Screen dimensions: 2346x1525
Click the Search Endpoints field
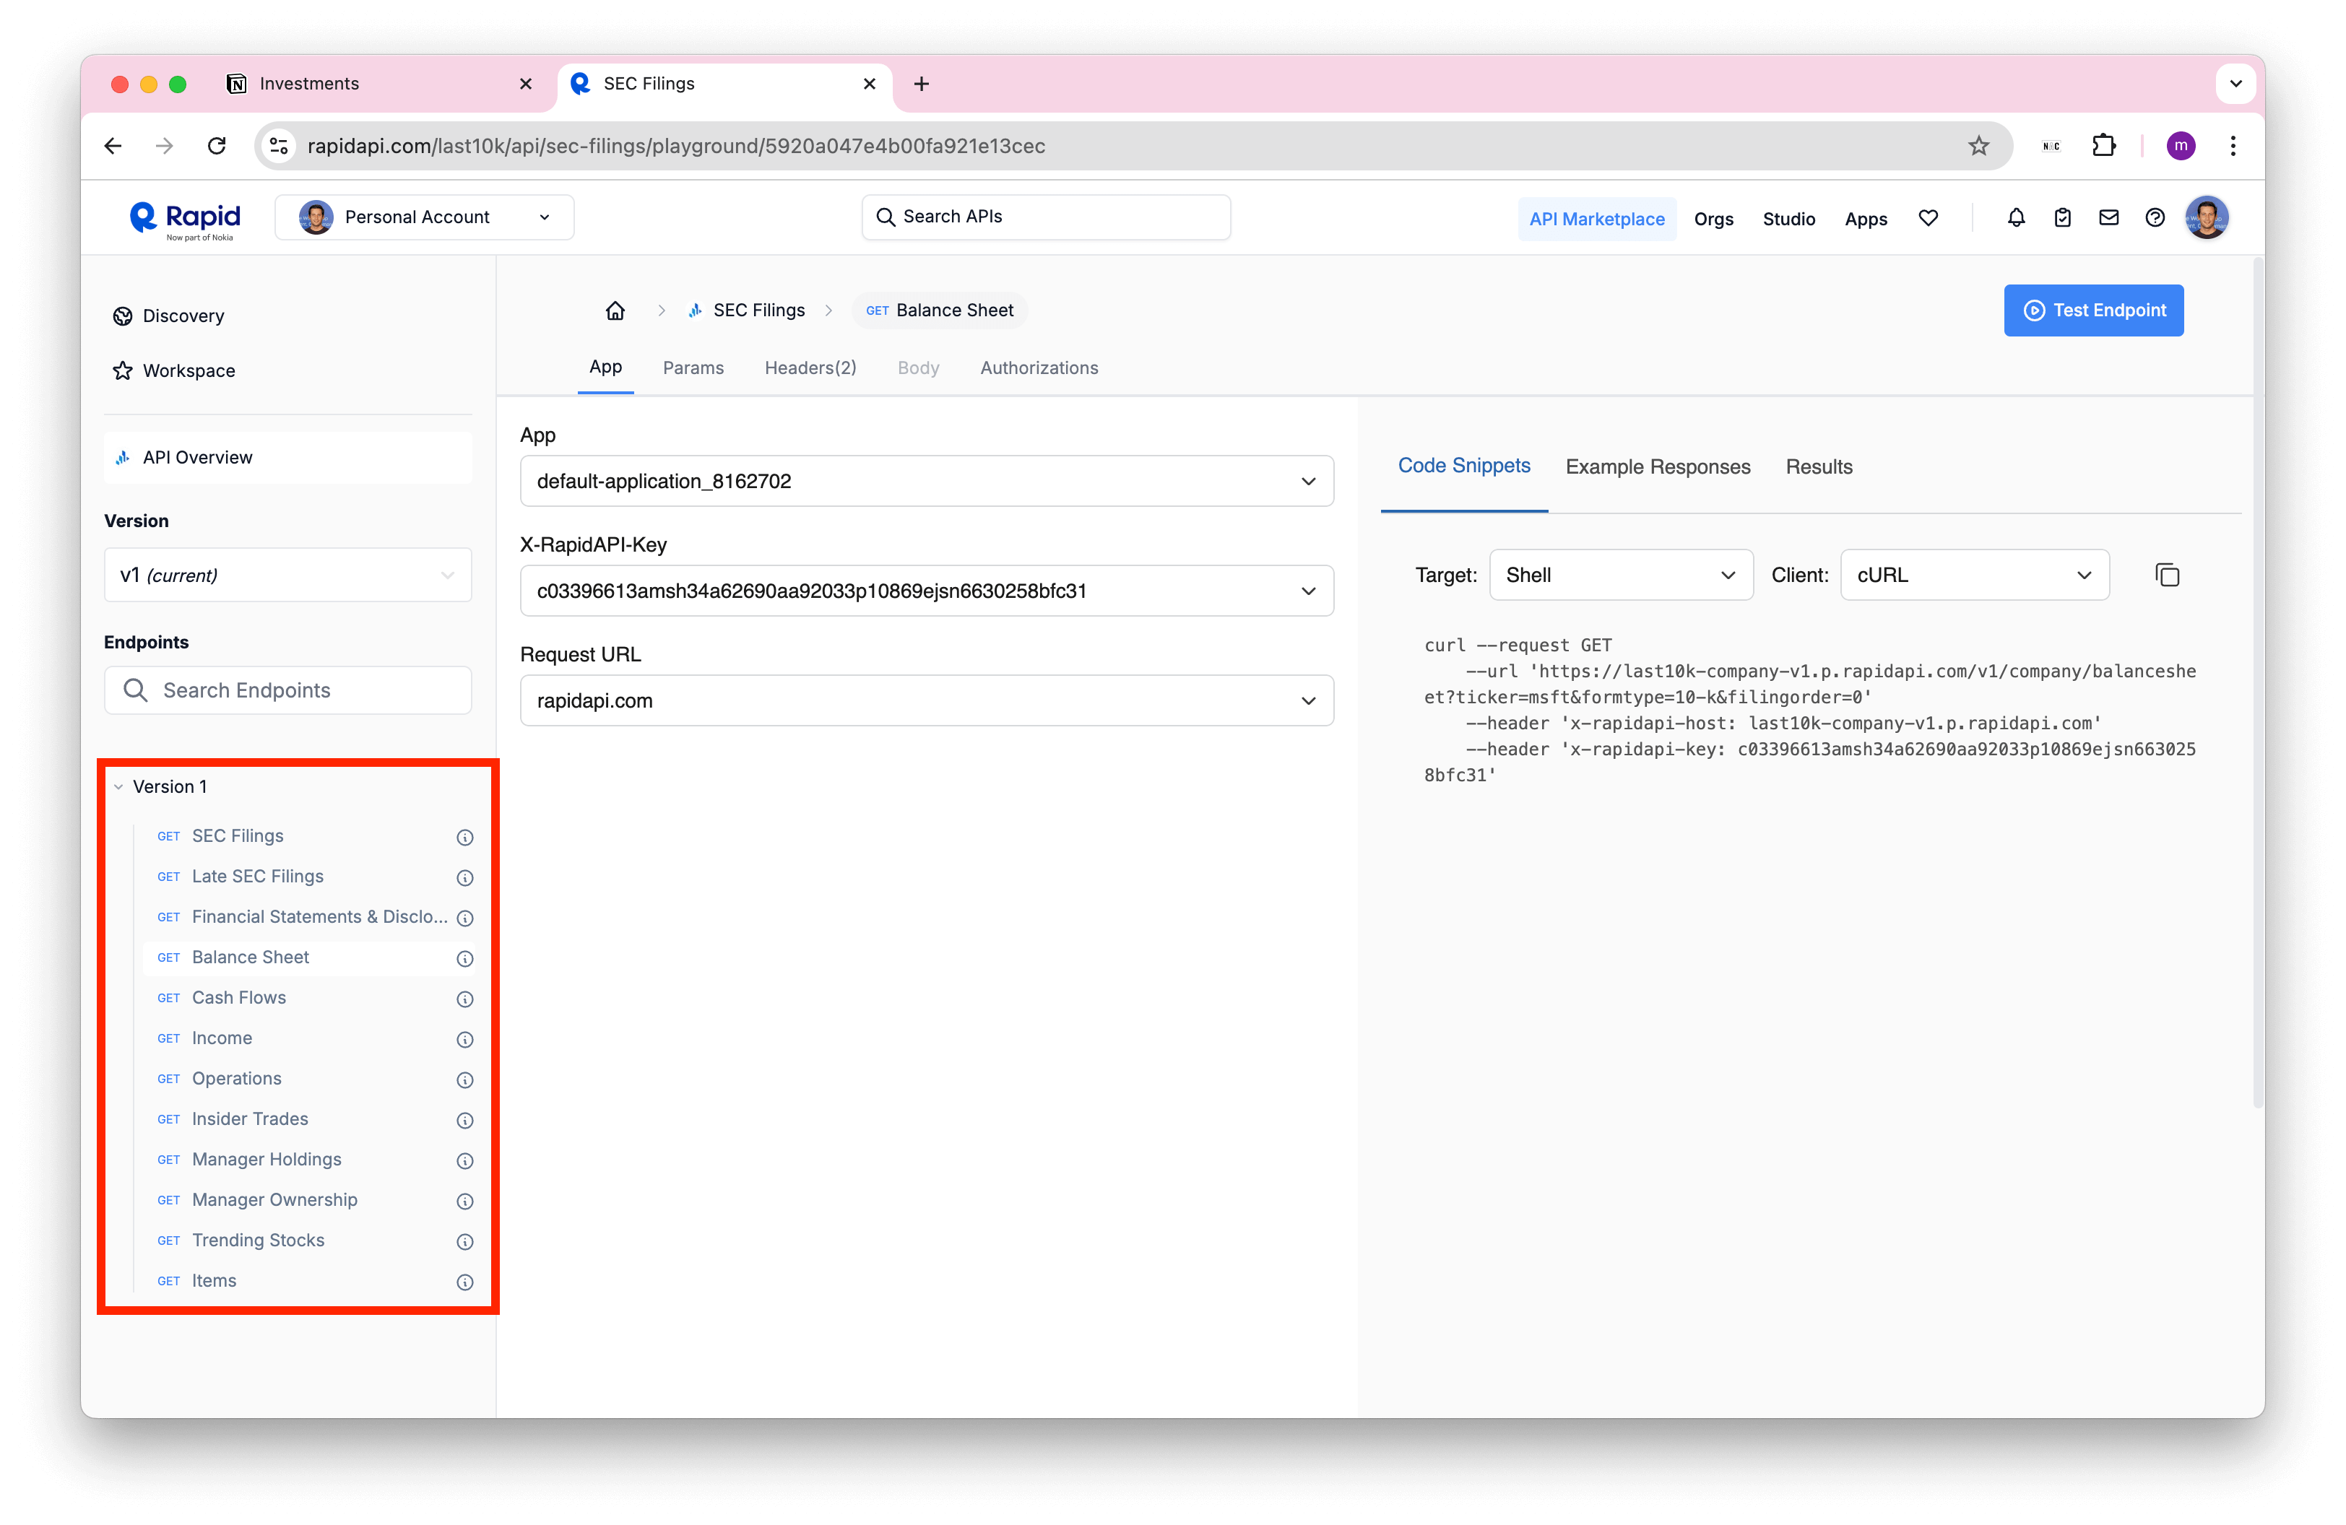click(287, 690)
